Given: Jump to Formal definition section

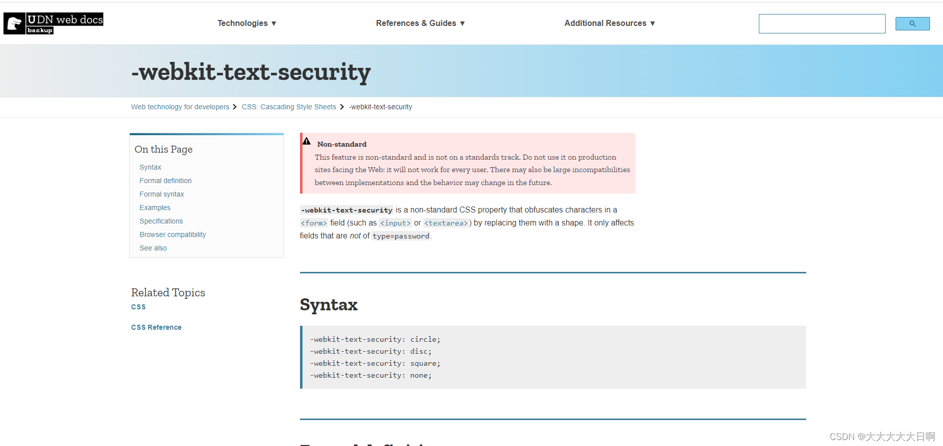Looking at the screenshot, I should pyautogui.click(x=165, y=181).
